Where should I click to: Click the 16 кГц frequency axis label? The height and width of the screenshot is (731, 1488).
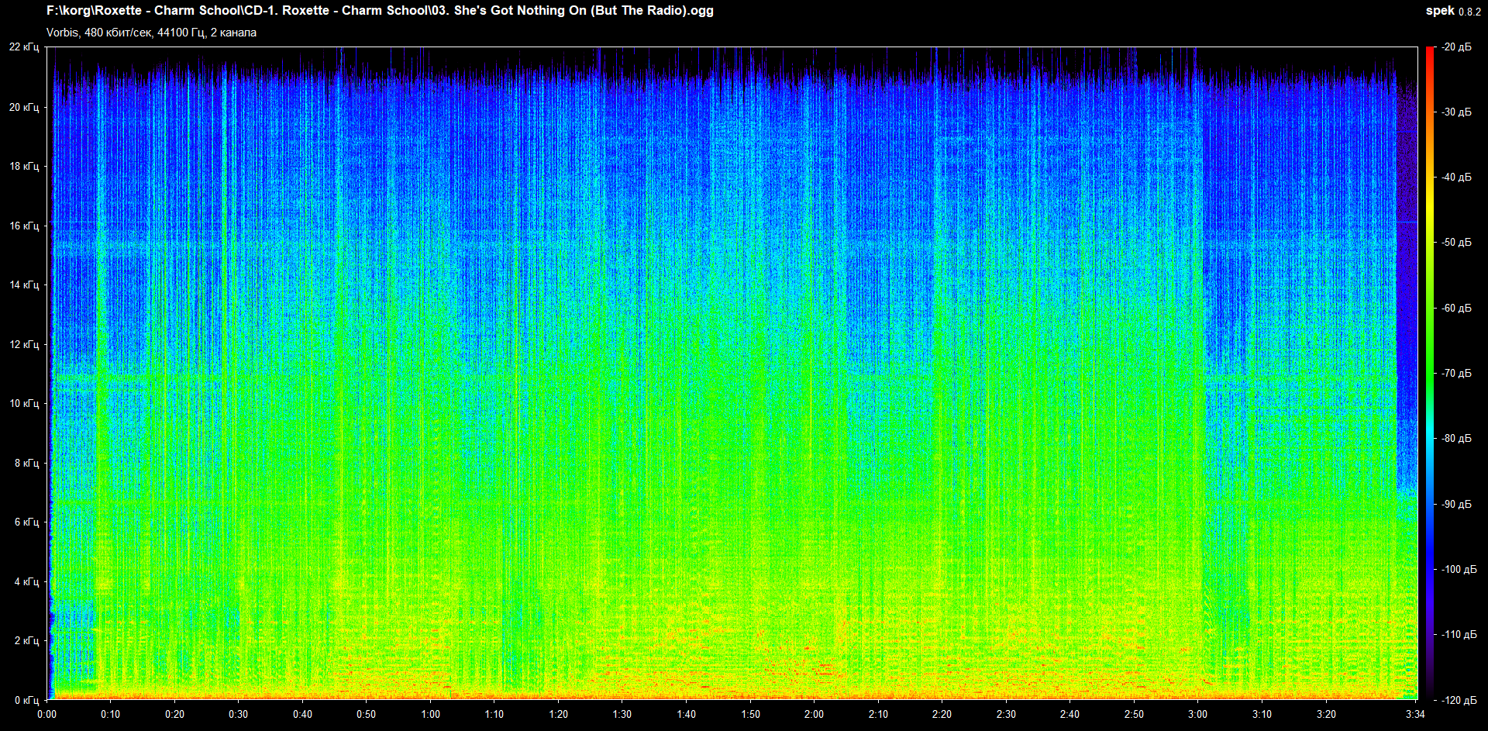click(24, 226)
